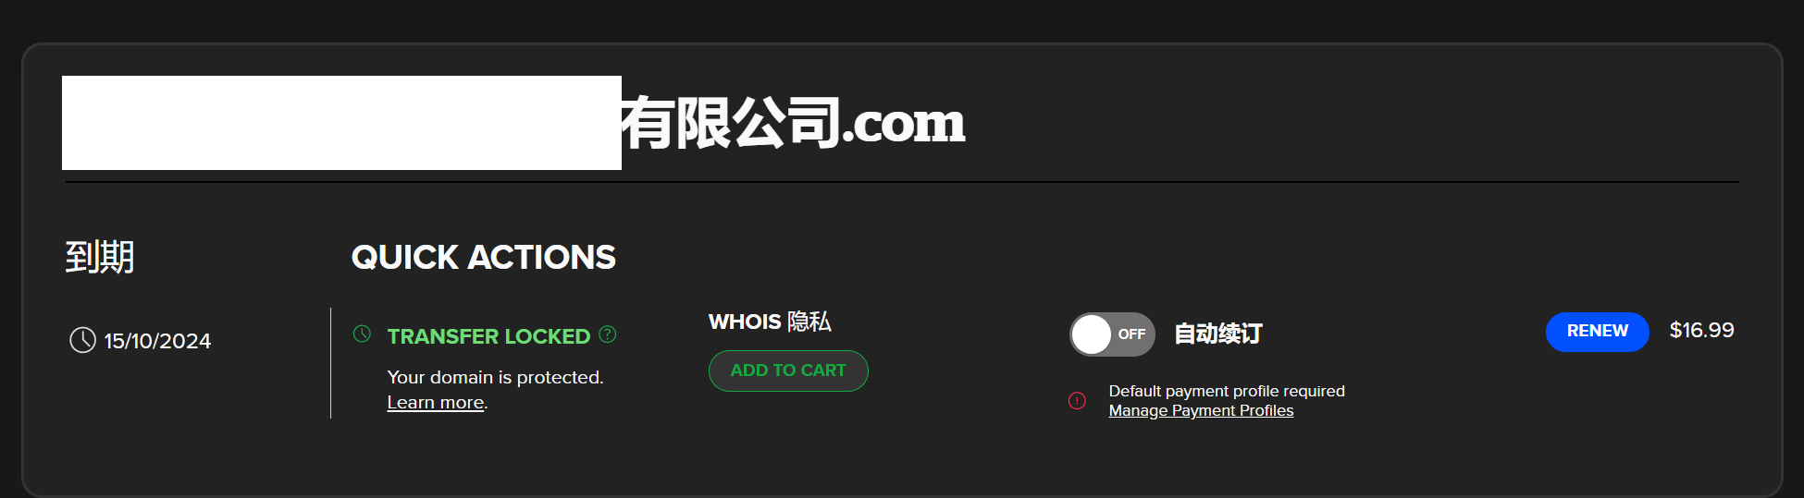Click the OFF label on the toggle
The width and height of the screenshot is (1804, 498).
click(1131, 334)
